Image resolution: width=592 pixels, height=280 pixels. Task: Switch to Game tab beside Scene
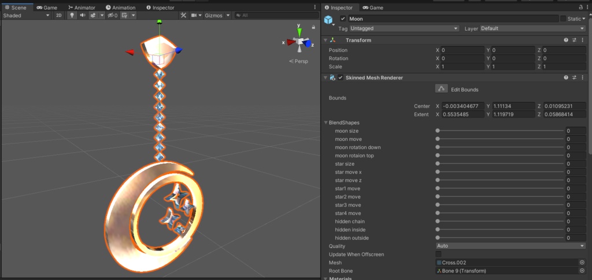tap(47, 8)
